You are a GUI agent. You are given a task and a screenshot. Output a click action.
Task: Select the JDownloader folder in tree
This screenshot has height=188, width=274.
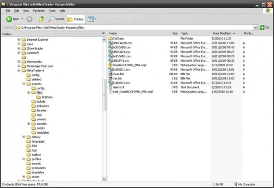point(33,48)
